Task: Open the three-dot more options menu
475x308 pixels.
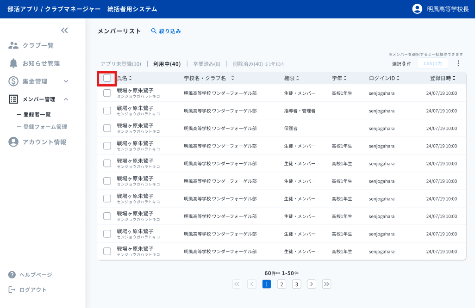Action: click(458, 63)
